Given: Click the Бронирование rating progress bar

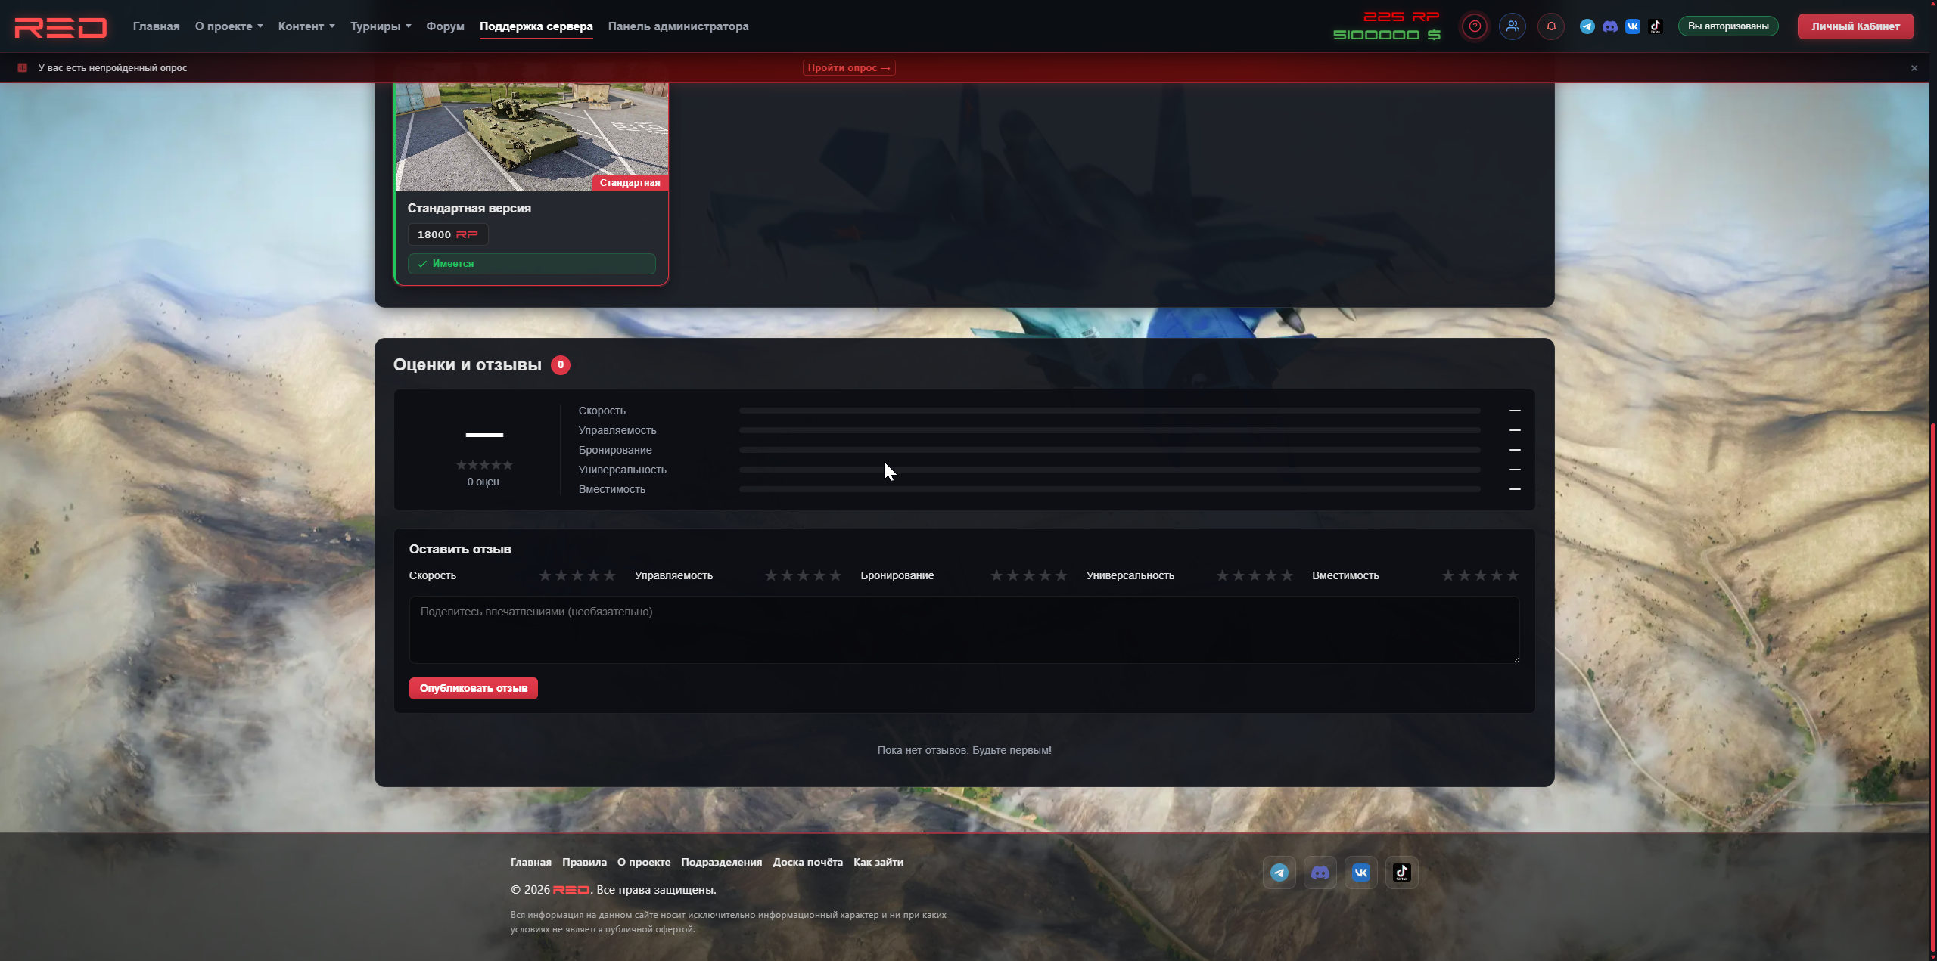Looking at the screenshot, I should [1110, 450].
